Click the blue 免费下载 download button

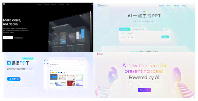point(14,79)
